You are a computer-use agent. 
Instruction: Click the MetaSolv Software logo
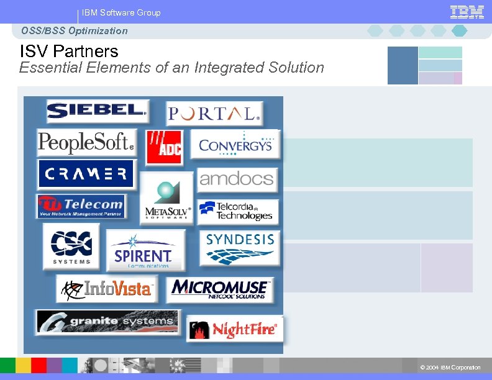pyautogui.click(x=166, y=198)
